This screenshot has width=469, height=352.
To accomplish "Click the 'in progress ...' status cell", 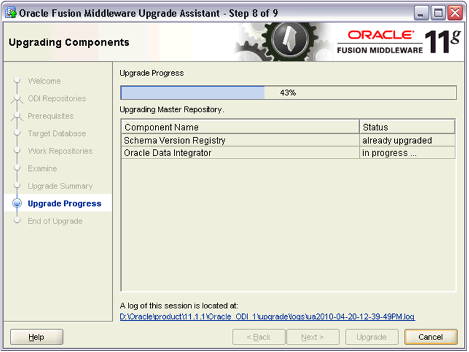I will 407,153.
